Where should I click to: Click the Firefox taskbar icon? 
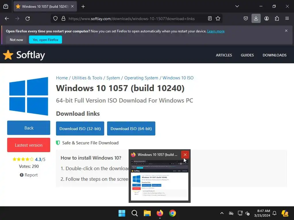(x=160, y=213)
